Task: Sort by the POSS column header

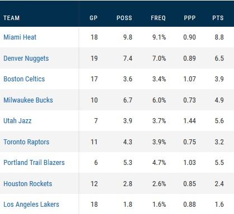Action: click(x=125, y=18)
